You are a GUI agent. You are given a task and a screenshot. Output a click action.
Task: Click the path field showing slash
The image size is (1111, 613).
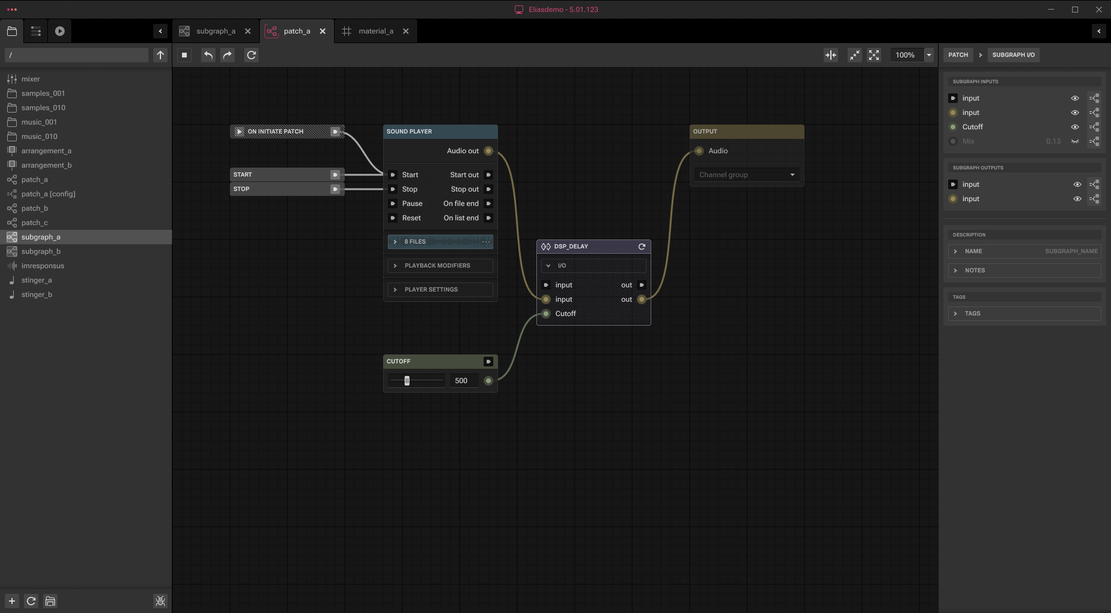77,55
